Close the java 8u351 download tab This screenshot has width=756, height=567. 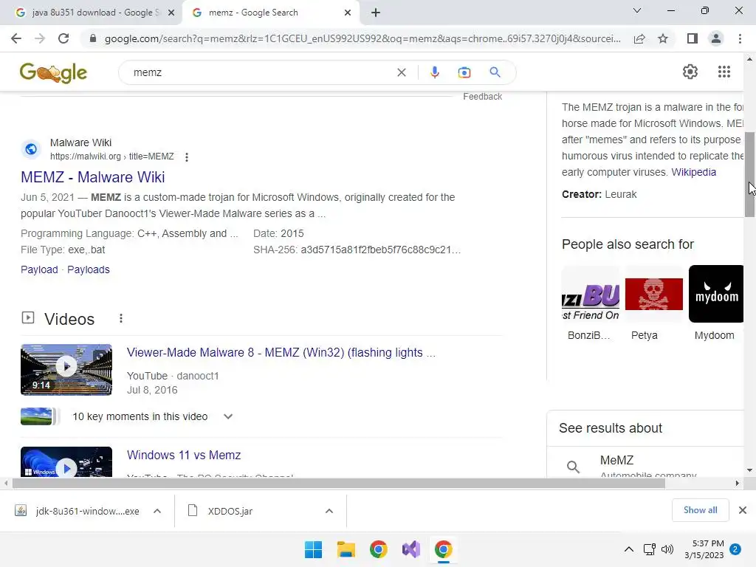(171, 13)
